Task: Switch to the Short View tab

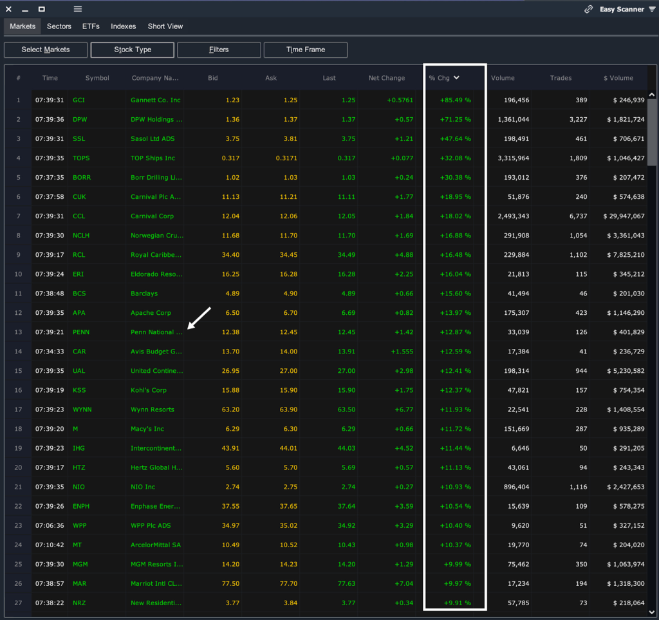Action: pyautogui.click(x=165, y=26)
